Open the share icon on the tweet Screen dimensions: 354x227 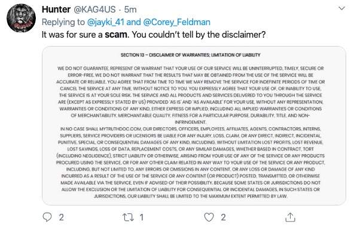(291, 217)
